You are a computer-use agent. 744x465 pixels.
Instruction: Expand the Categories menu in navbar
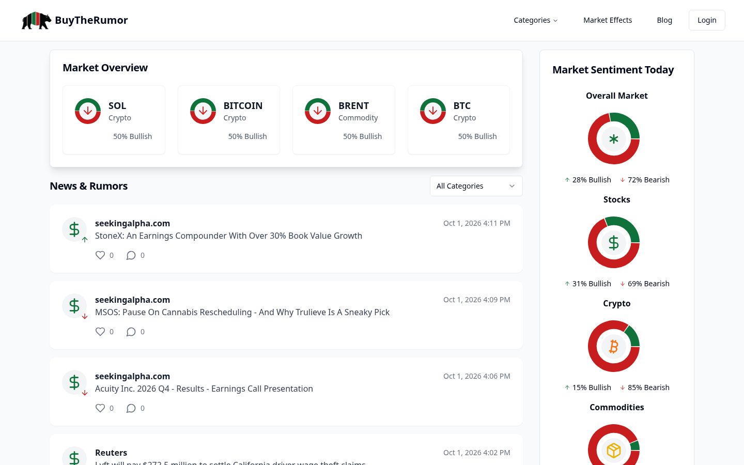[x=536, y=20]
